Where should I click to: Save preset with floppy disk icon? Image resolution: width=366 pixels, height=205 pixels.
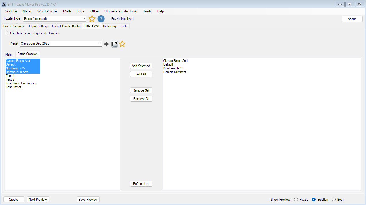click(115, 44)
